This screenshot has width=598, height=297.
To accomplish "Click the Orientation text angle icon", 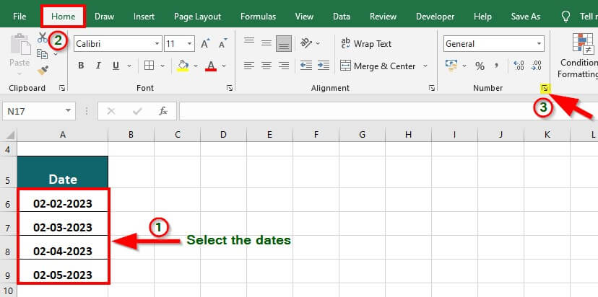I will coord(306,43).
